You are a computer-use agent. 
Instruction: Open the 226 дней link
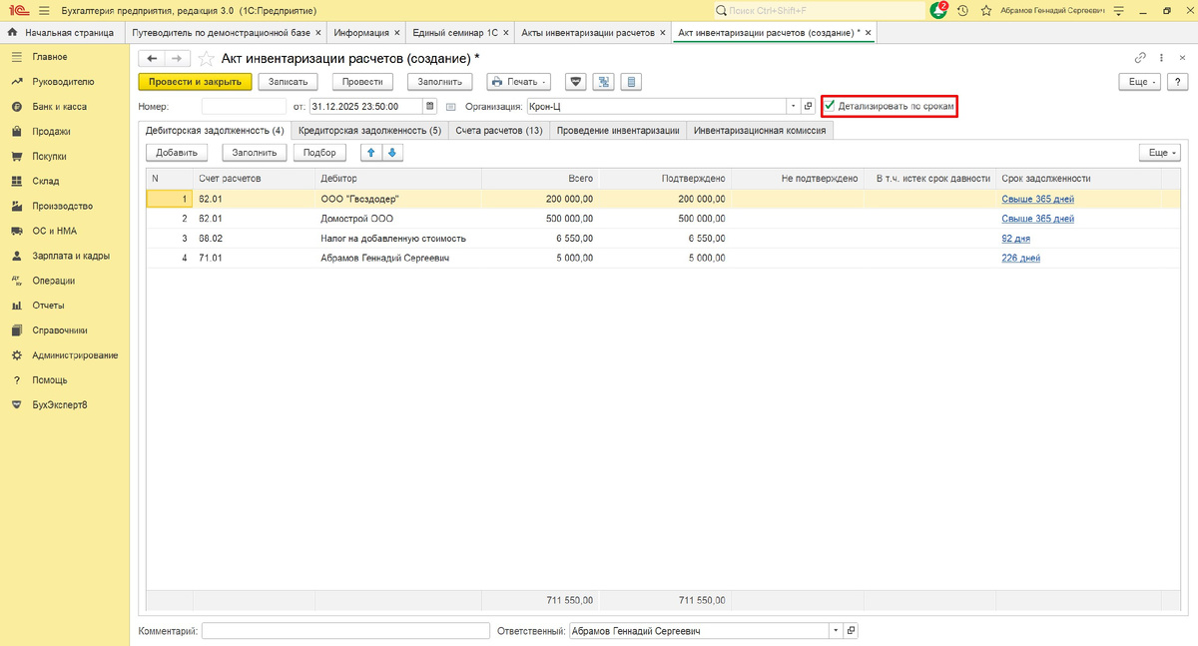pos(1021,258)
